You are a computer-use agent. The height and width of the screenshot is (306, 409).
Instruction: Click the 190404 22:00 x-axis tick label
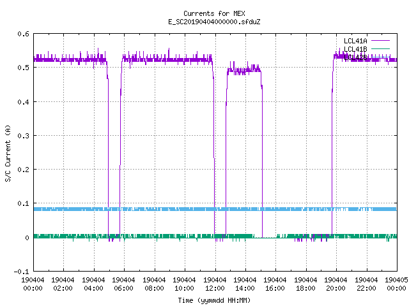tap(366, 284)
